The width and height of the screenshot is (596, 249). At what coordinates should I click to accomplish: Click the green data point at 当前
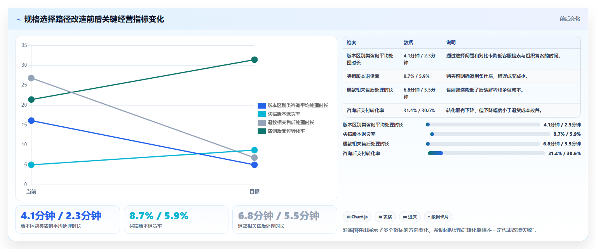[x=31, y=100]
